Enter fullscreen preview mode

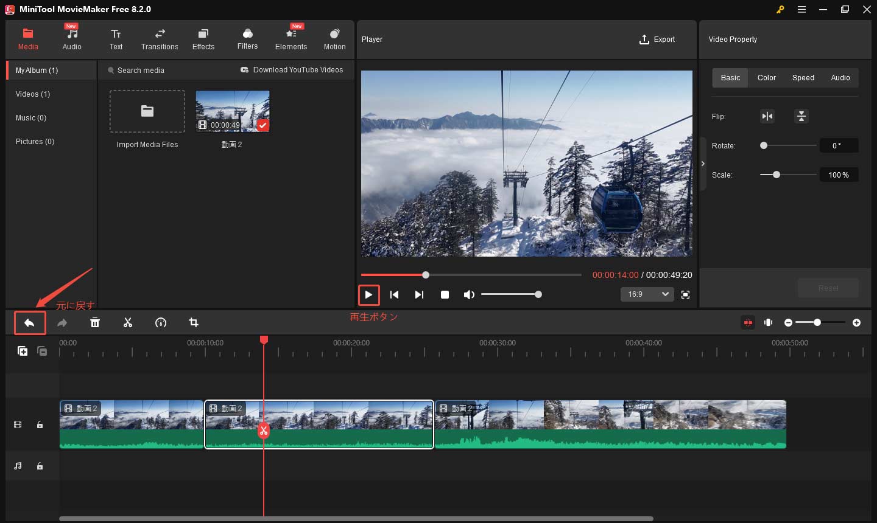pyautogui.click(x=685, y=294)
